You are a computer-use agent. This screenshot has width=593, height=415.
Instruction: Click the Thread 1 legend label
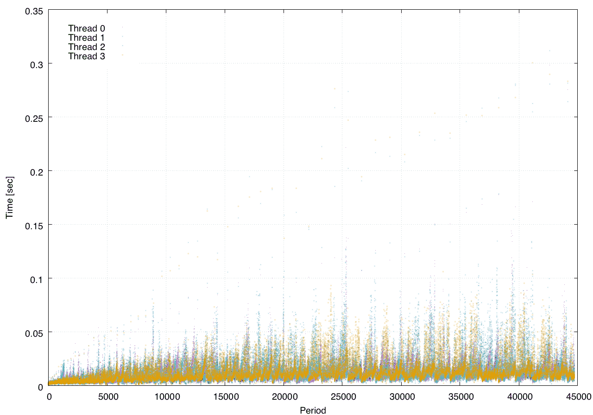(x=87, y=38)
